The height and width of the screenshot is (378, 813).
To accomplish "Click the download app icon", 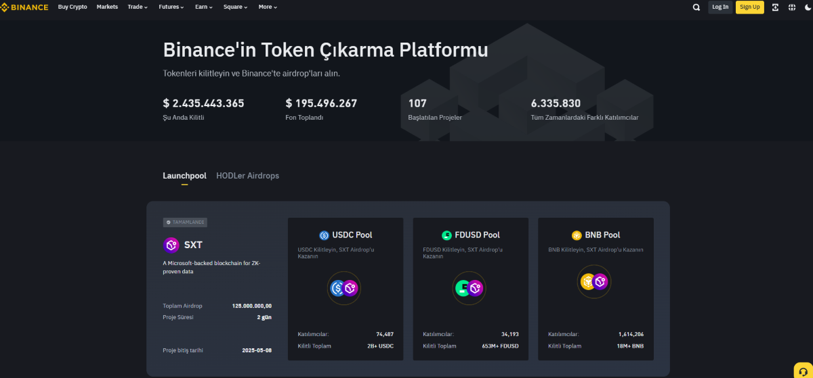I will click(775, 7).
